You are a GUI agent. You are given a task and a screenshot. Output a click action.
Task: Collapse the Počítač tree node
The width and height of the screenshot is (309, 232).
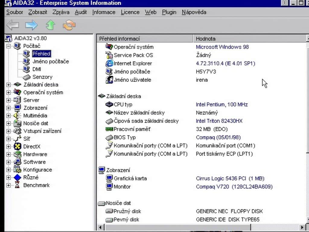[8, 46]
